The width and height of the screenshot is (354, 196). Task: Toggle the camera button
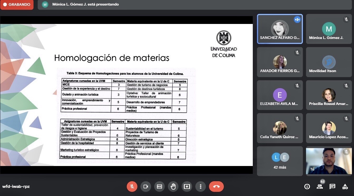tap(146, 187)
